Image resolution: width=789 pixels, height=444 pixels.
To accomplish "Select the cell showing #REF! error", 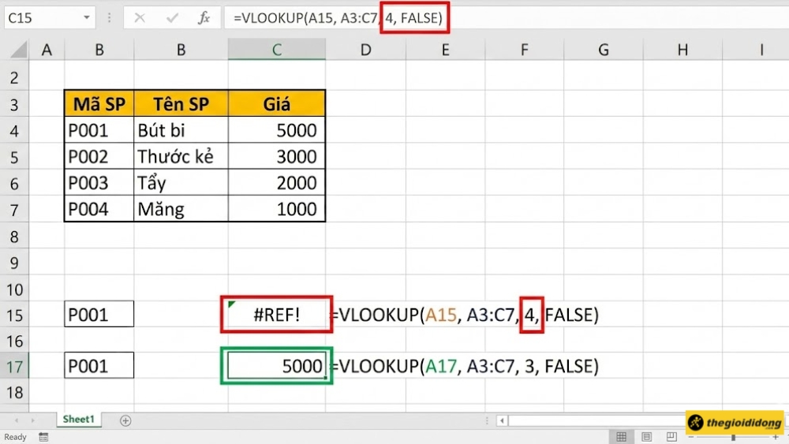I will (x=276, y=315).
